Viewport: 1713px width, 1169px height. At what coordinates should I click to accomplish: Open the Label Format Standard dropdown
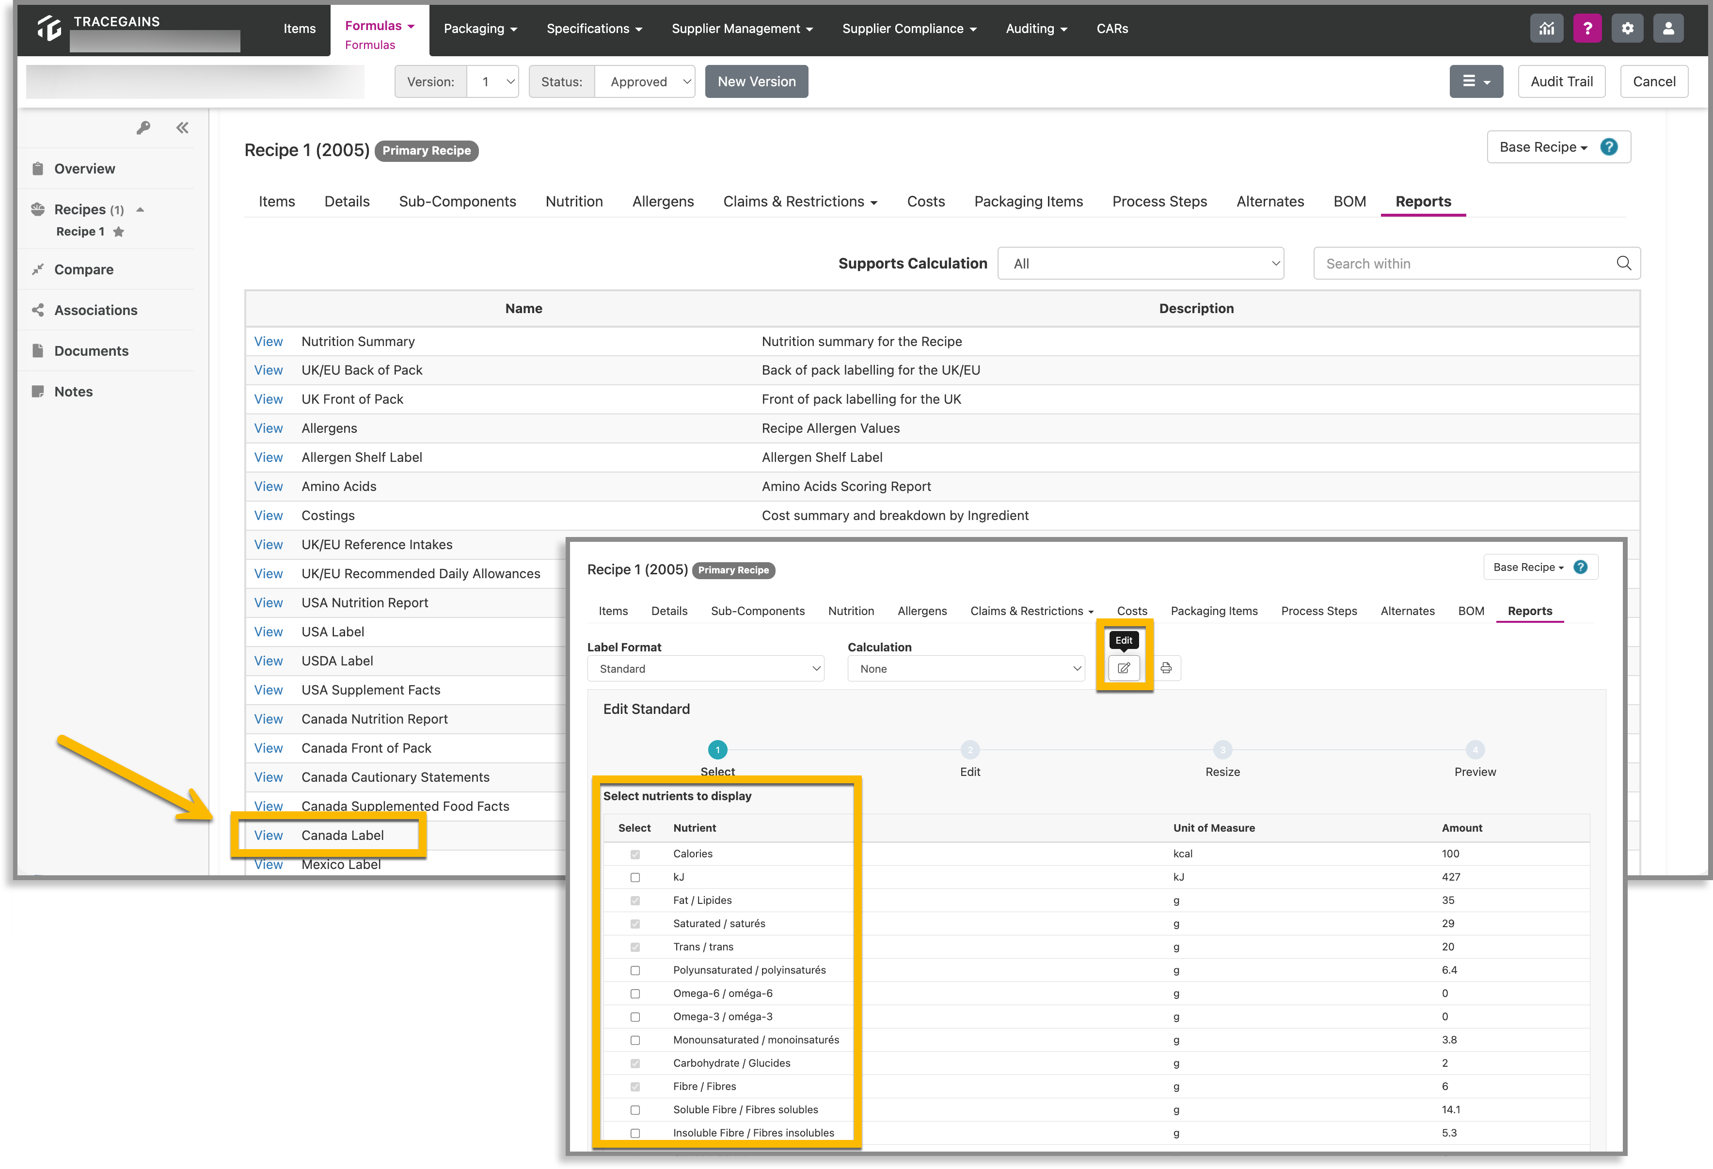point(705,668)
